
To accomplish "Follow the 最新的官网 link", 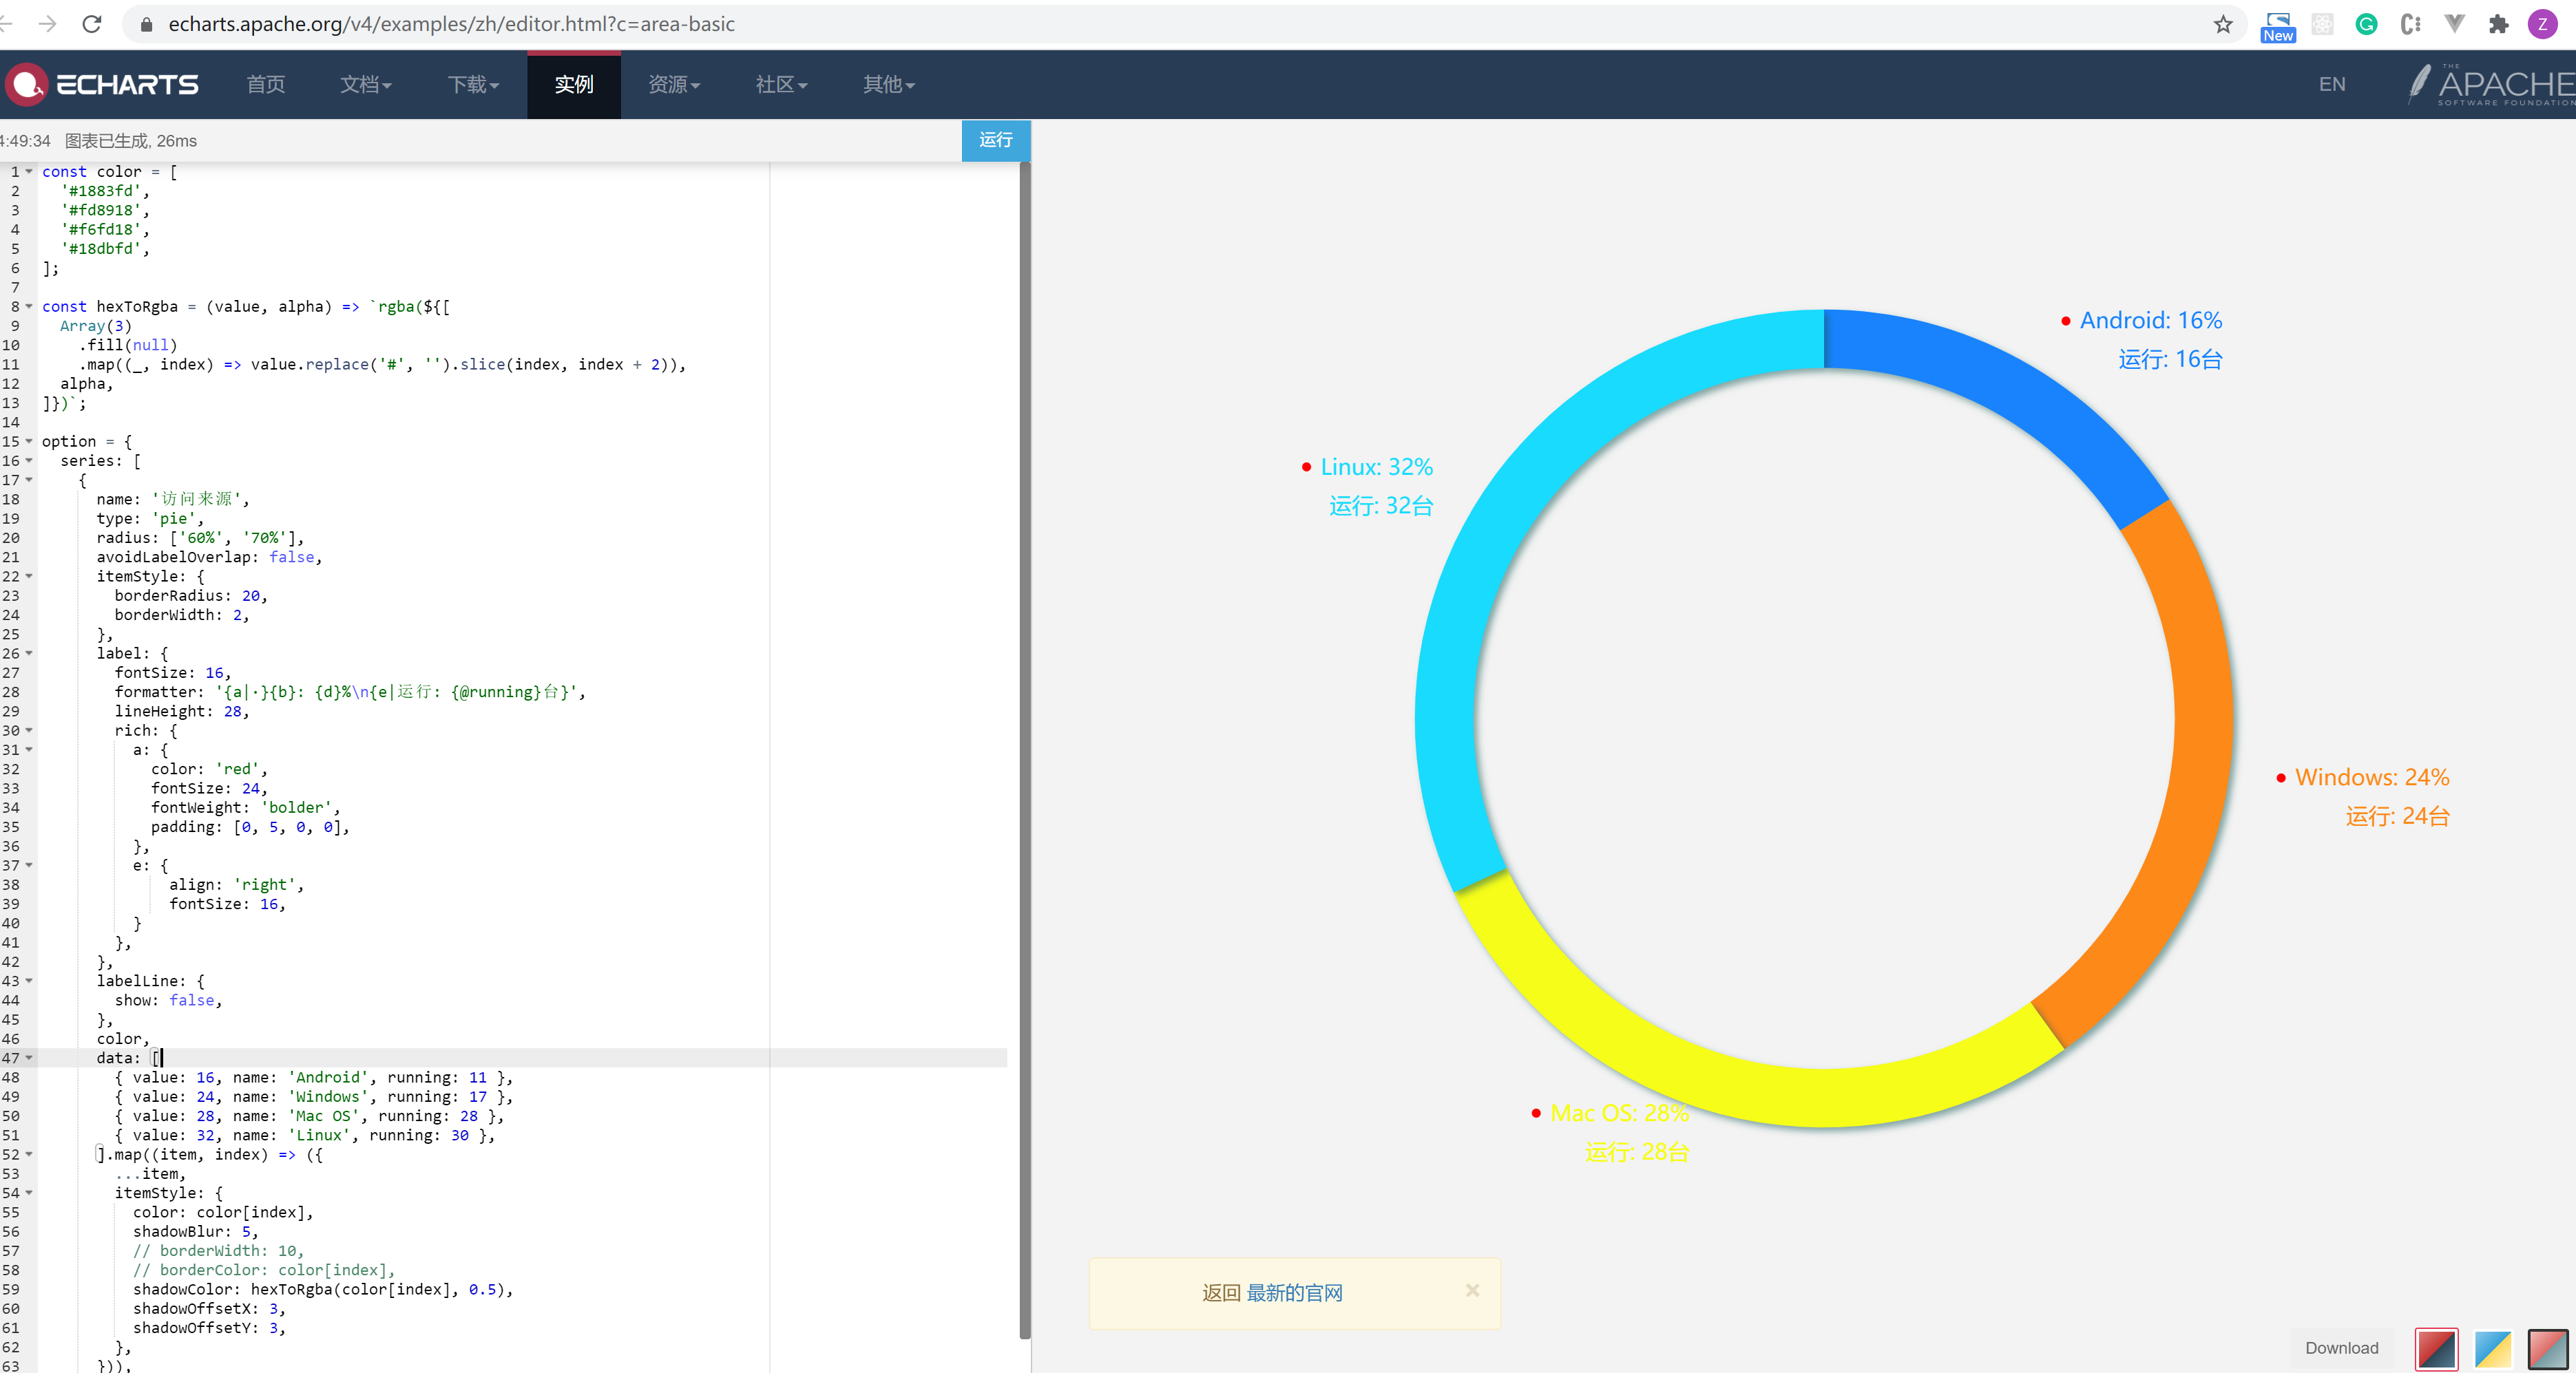I will click(1295, 1293).
